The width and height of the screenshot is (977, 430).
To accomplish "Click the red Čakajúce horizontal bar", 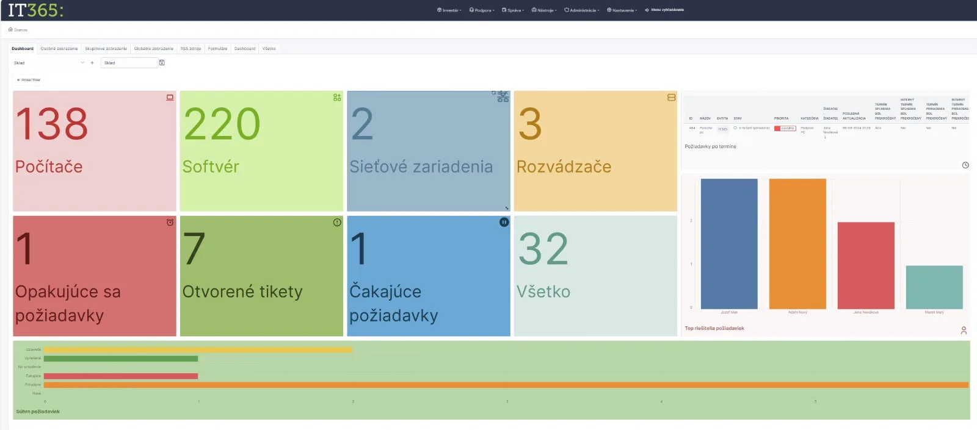I will click(121, 376).
